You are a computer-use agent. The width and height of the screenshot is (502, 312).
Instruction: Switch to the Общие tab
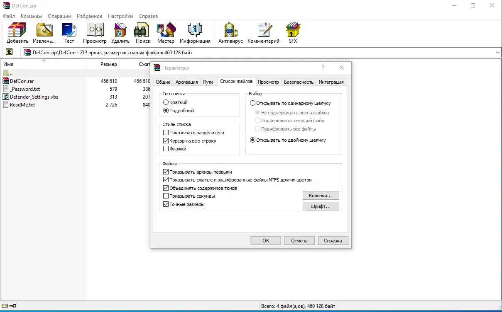click(163, 82)
